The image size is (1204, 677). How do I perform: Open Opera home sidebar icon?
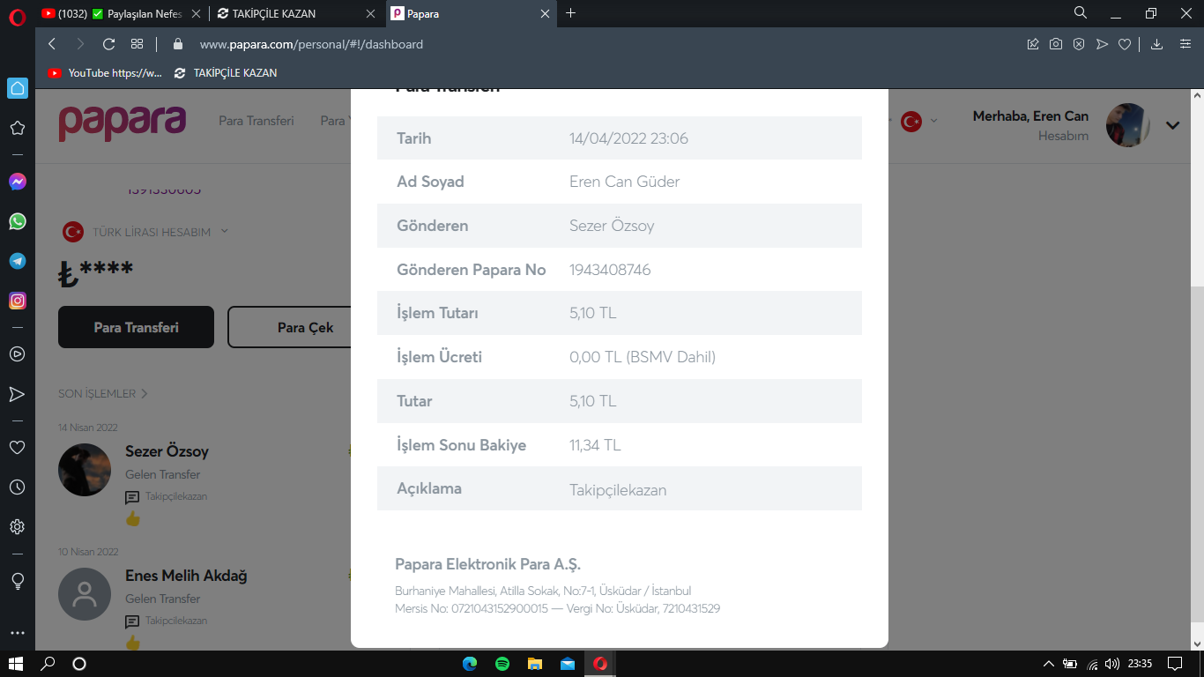point(18,88)
